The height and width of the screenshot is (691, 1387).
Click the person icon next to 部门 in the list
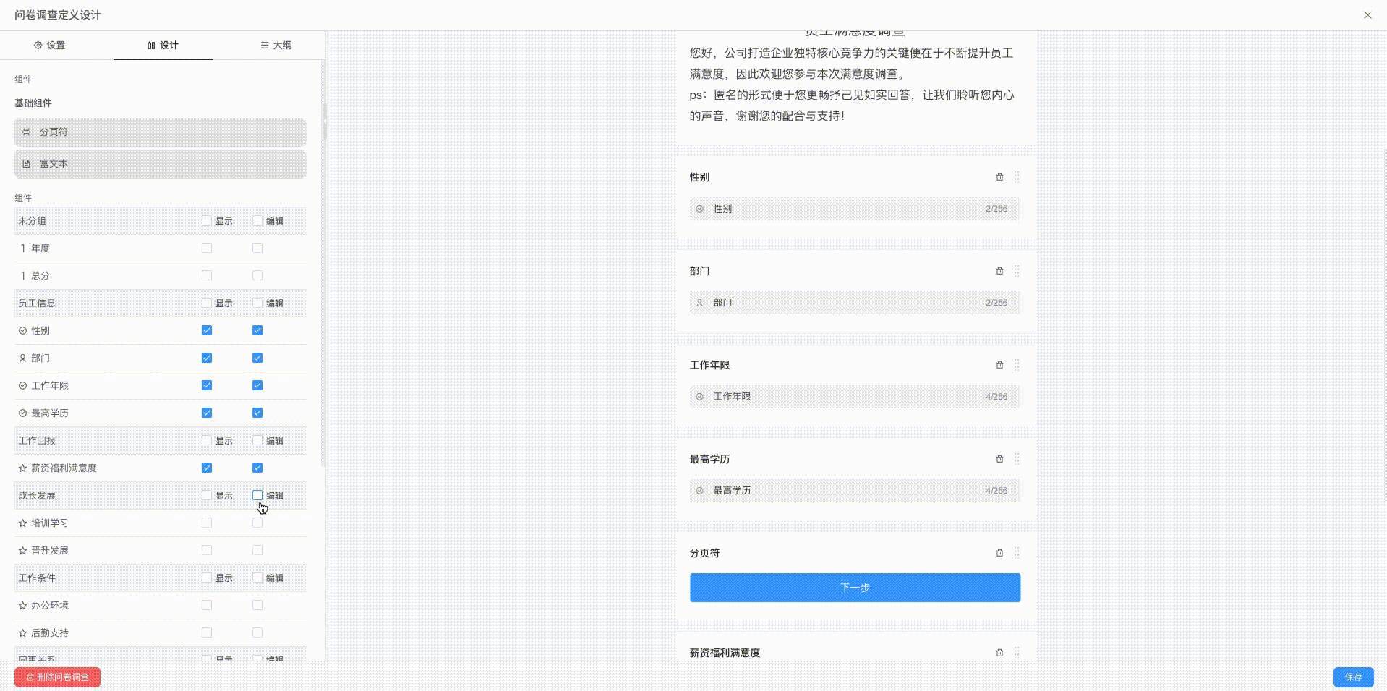[x=22, y=358]
